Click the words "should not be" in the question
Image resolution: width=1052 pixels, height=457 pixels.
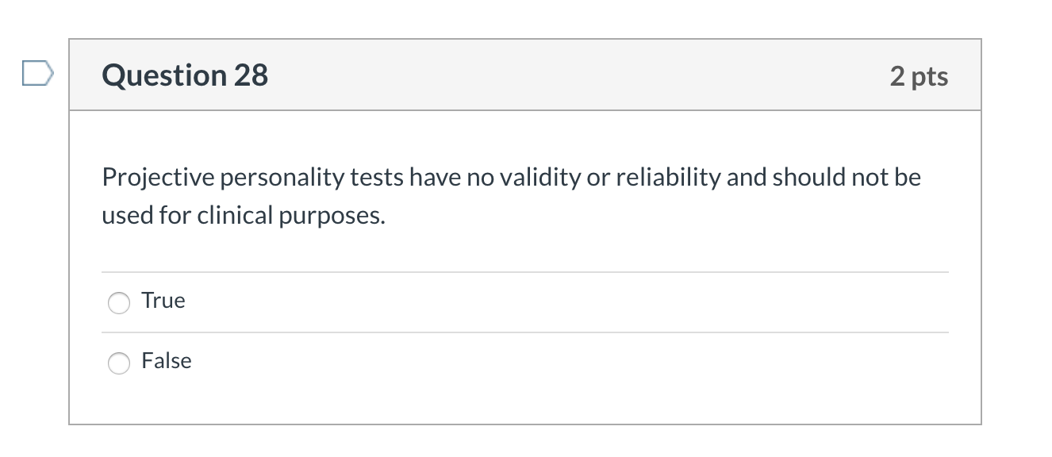click(846, 178)
